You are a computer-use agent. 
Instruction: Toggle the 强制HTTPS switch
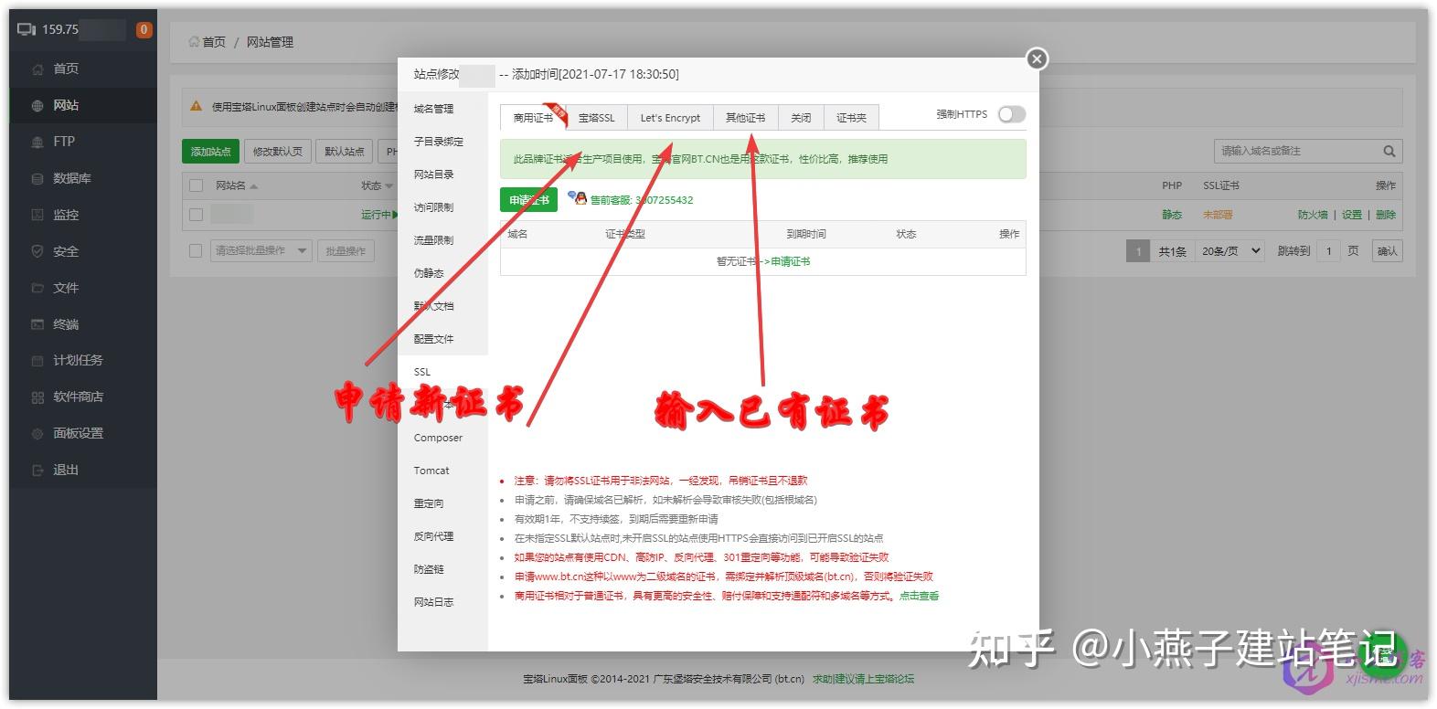(1012, 114)
